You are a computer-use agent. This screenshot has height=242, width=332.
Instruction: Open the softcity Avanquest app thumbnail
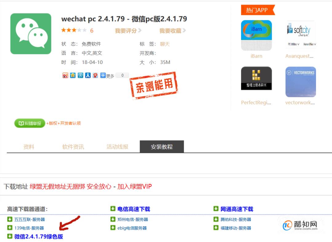(301, 34)
